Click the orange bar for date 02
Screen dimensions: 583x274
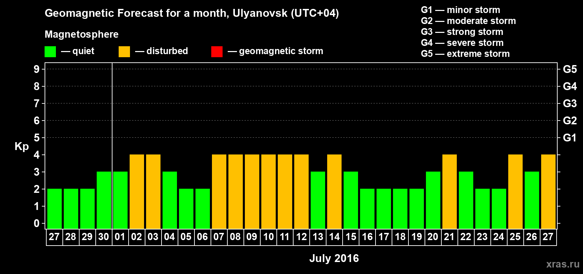137,192
